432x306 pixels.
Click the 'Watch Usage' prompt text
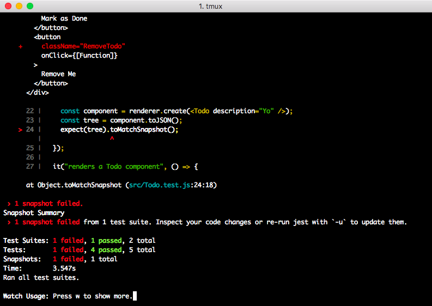coord(26,296)
